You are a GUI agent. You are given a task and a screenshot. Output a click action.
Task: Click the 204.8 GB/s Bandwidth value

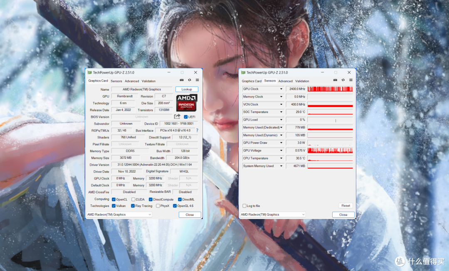click(182, 158)
